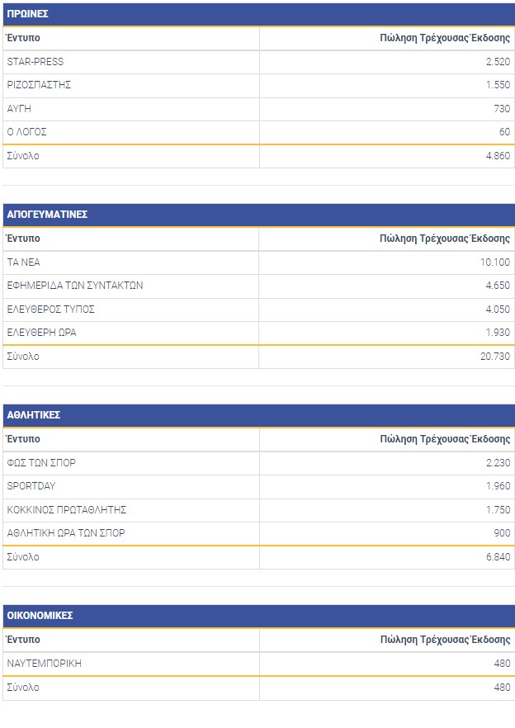Click the ΑΘΛΗΤΙΚΕΣ section header
515x728 pixels.
(x=34, y=415)
